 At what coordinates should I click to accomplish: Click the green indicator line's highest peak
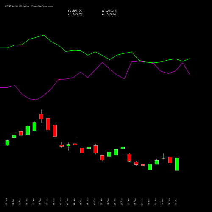[x=44, y=35]
